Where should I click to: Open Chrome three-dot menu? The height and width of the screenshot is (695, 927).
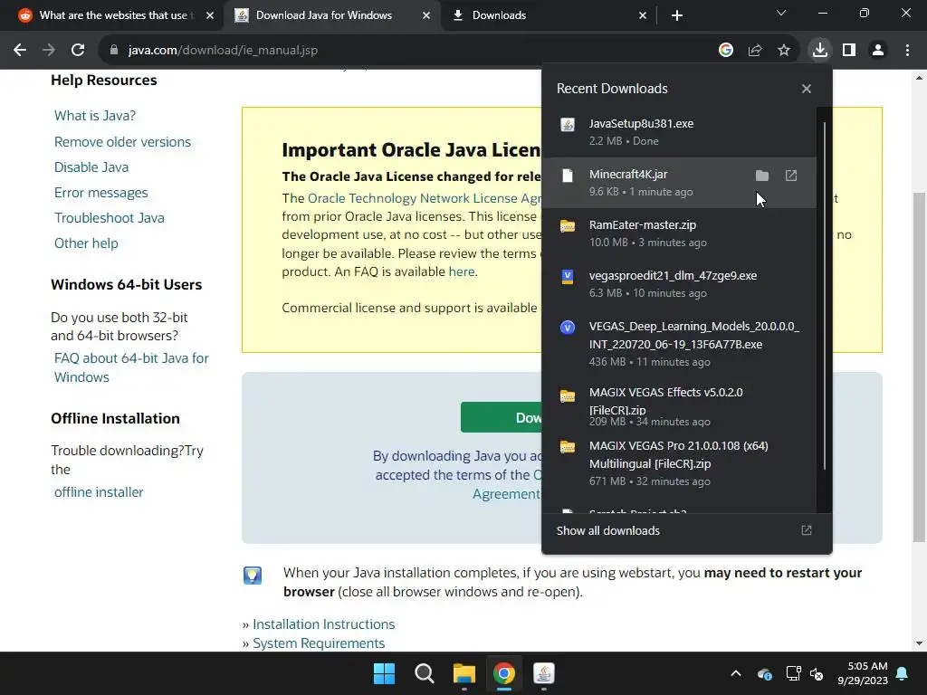pyautogui.click(x=907, y=51)
